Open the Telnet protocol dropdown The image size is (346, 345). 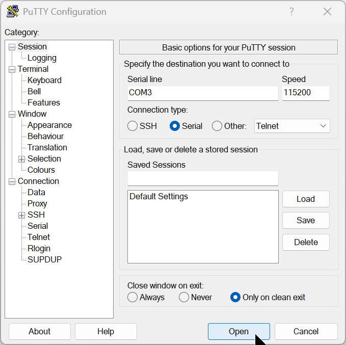point(291,126)
